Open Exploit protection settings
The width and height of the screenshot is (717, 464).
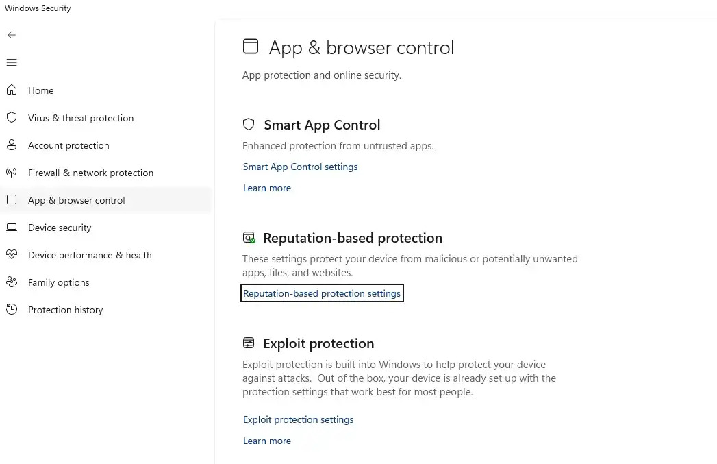coord(298,419)
